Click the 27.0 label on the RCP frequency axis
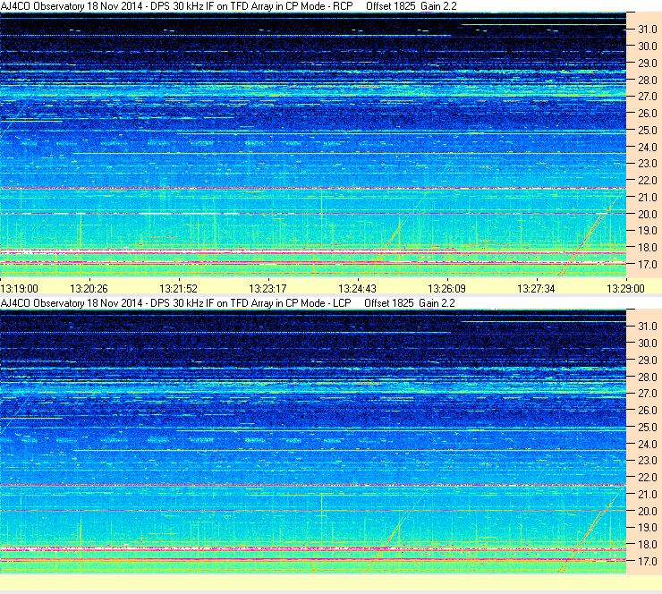The width and height of the screenshot is (662, 594). [x=647, y=97]
